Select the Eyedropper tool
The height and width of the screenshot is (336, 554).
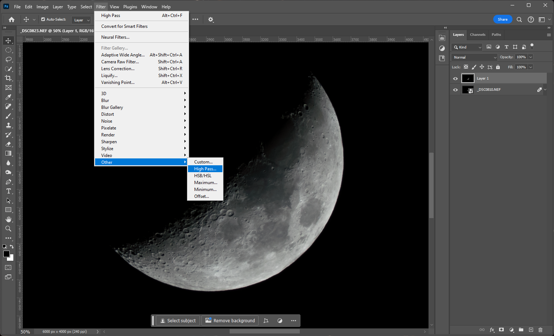[8, 97]
